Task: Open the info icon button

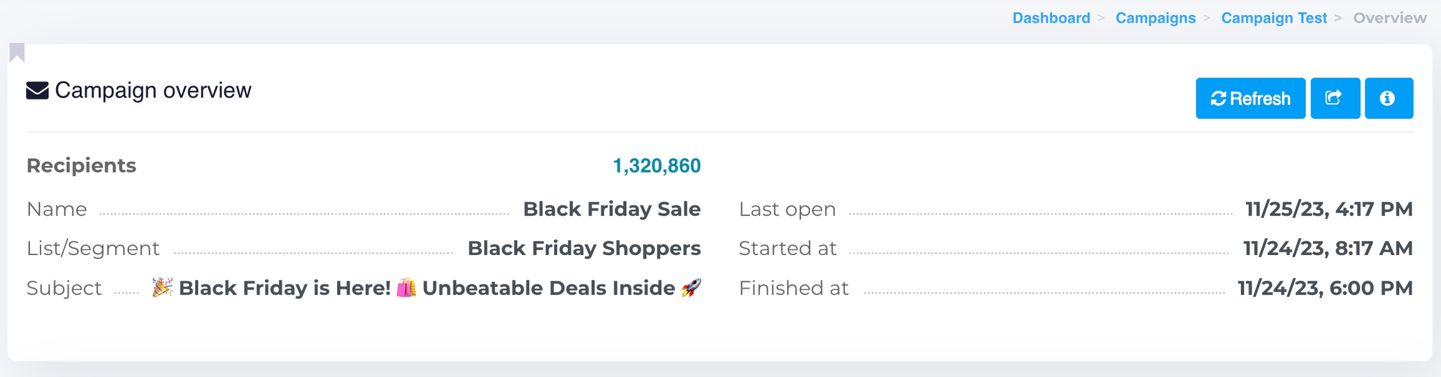Action: tap(1388, 98)
